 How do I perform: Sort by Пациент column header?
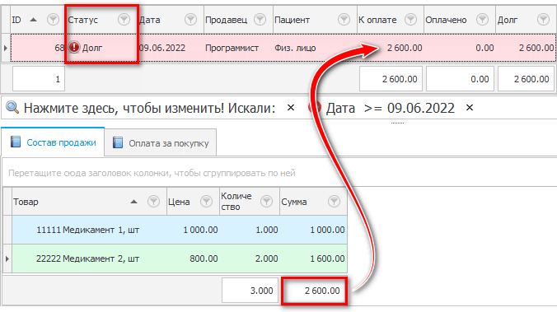tap(292, 20)
